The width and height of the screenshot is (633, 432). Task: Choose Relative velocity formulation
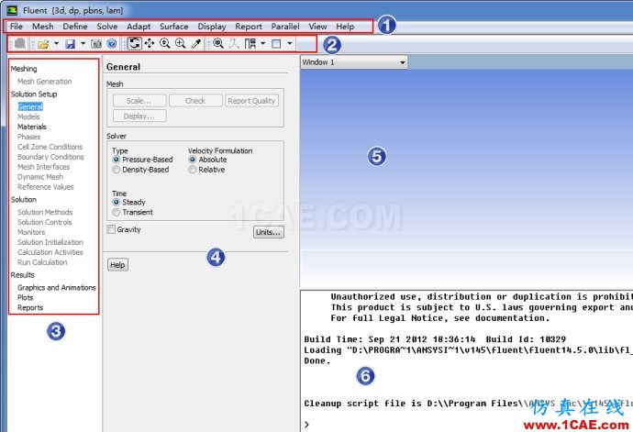[x=207, y=170]
